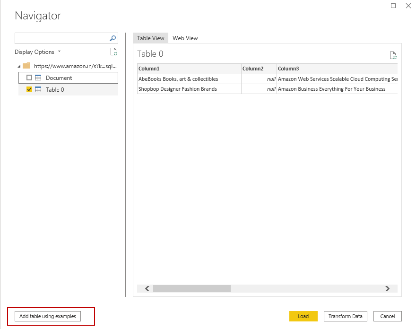Select the Table 0 tree row
Viewport: 416px width, 329px height.
point(68,90)
